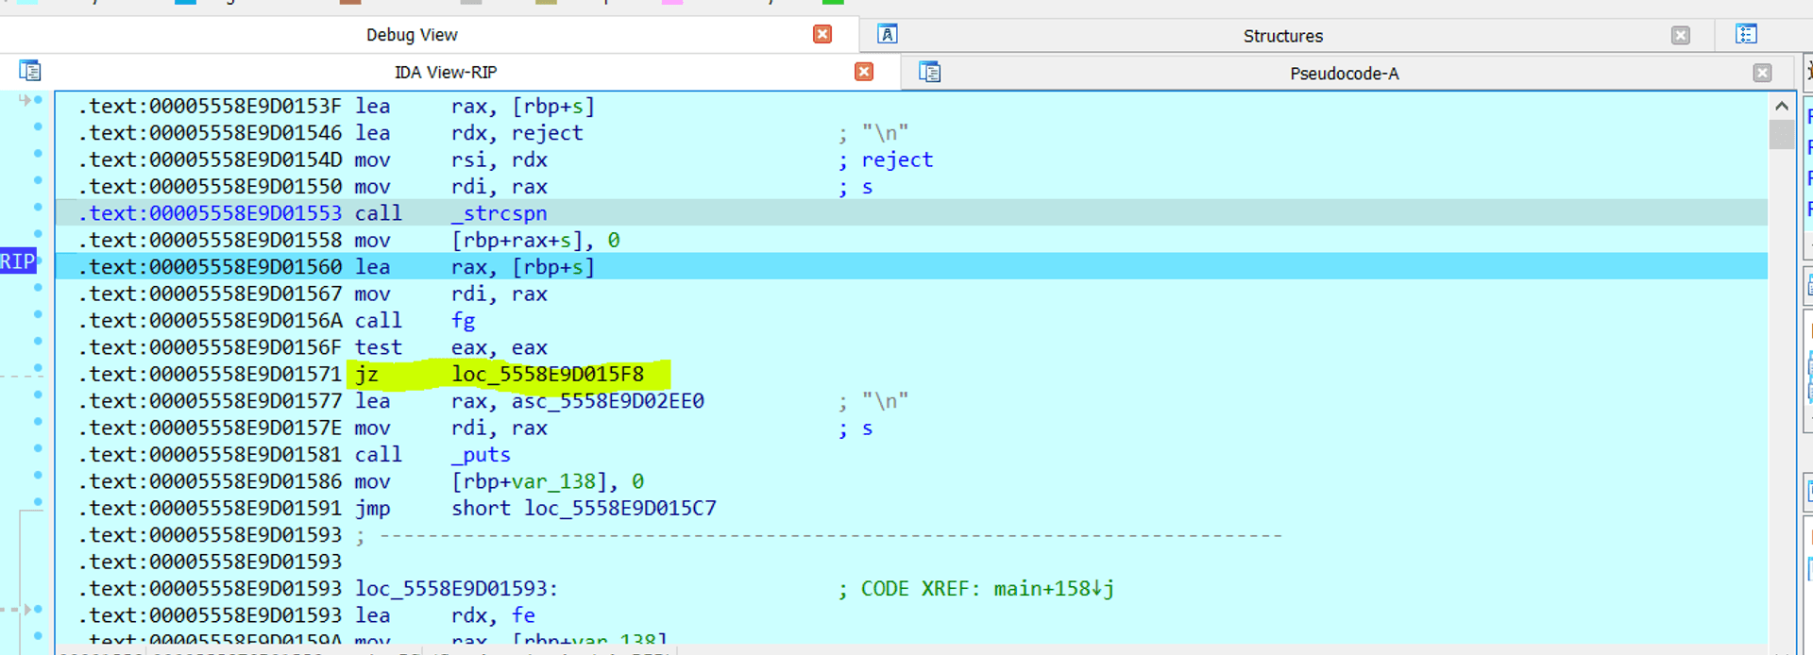Viewport: 1813px width, 655px height.
Task: Click the call _strcspn instruction
Action: point(450,213)
